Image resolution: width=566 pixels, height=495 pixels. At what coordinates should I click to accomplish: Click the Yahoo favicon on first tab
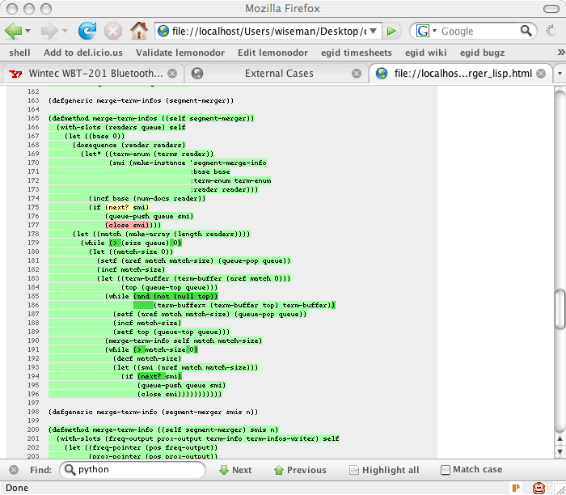(15, 74)
